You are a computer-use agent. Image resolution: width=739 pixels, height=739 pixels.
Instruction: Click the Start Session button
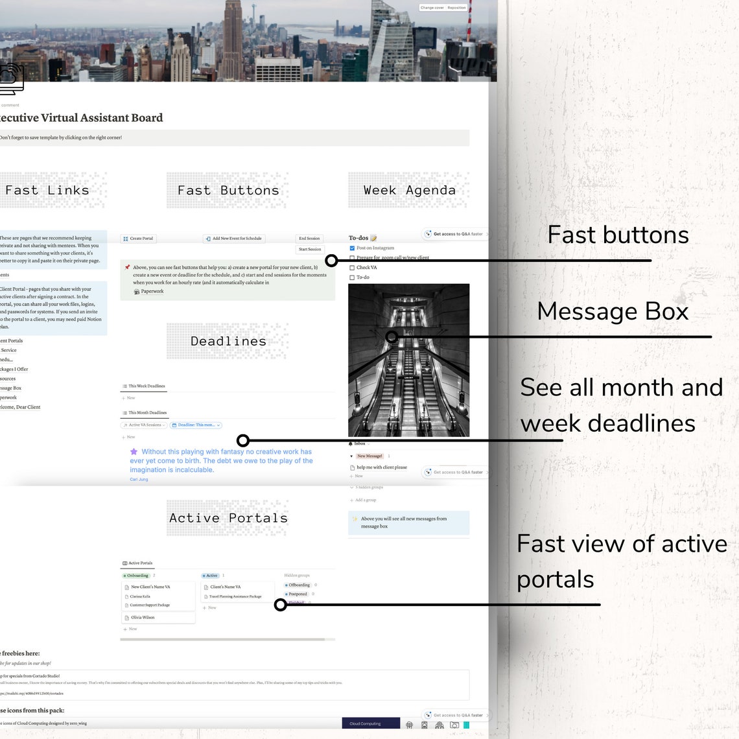pyautogui.click(x=310, y=249)
